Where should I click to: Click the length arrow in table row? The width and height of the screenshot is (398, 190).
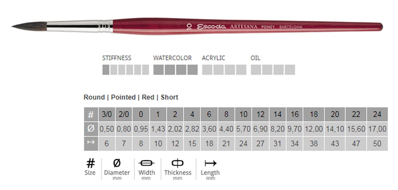pyautogui.click(x=91, y=143)
